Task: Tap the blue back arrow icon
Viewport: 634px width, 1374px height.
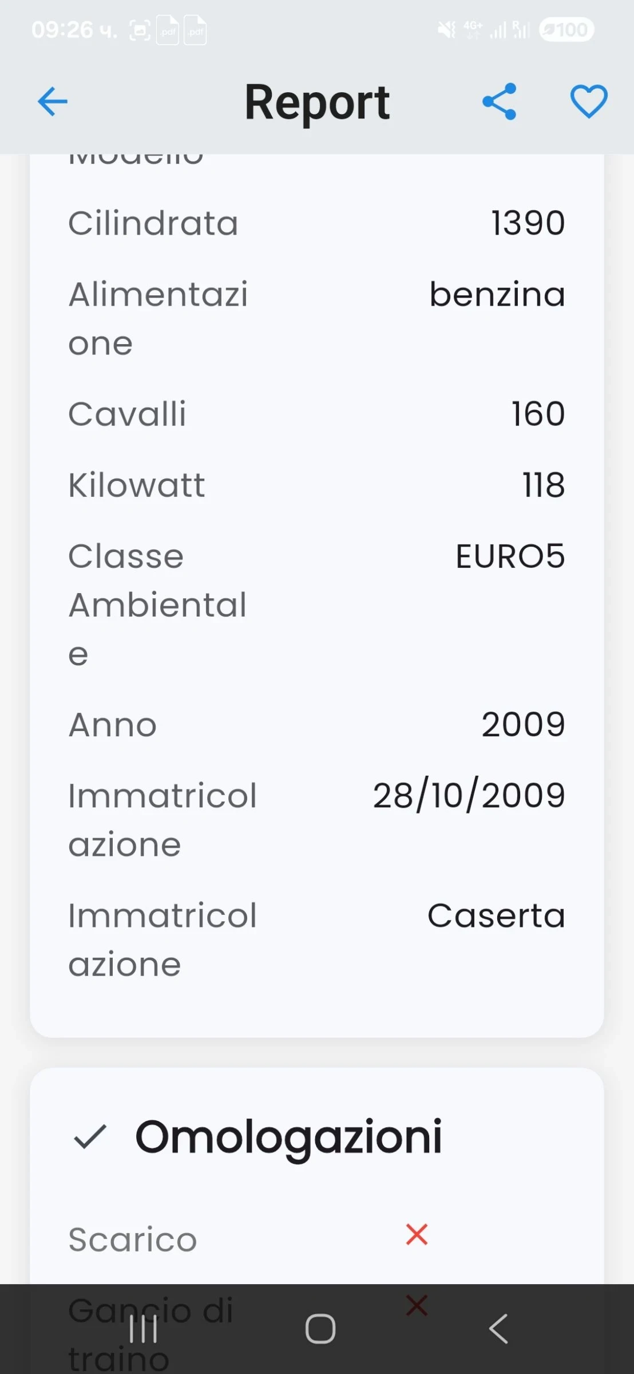Action: pyautogui.click(x=52, y=102)
